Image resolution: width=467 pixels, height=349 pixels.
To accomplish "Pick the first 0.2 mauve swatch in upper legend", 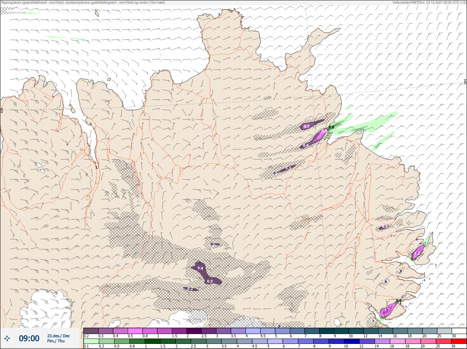I will 91,331.
